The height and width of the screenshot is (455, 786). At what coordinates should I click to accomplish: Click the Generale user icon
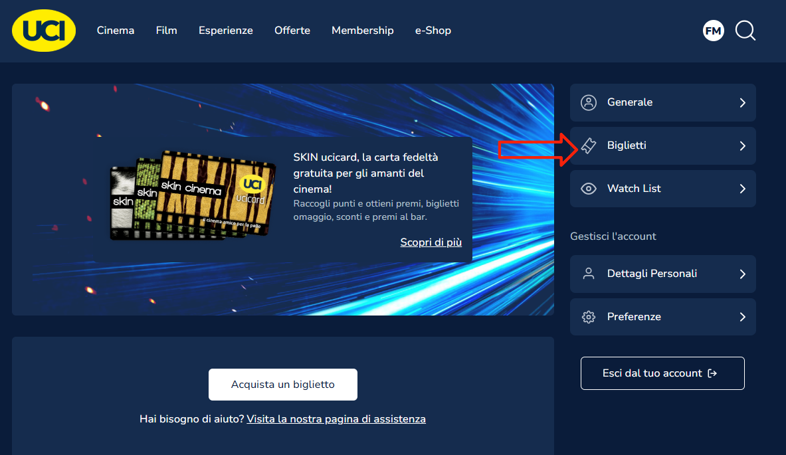click(x=589, y=102)
